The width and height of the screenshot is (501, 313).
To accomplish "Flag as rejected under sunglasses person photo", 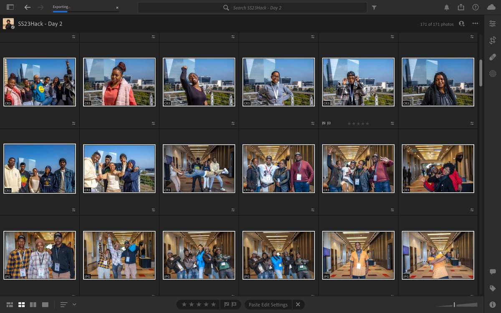I will 329,124.
